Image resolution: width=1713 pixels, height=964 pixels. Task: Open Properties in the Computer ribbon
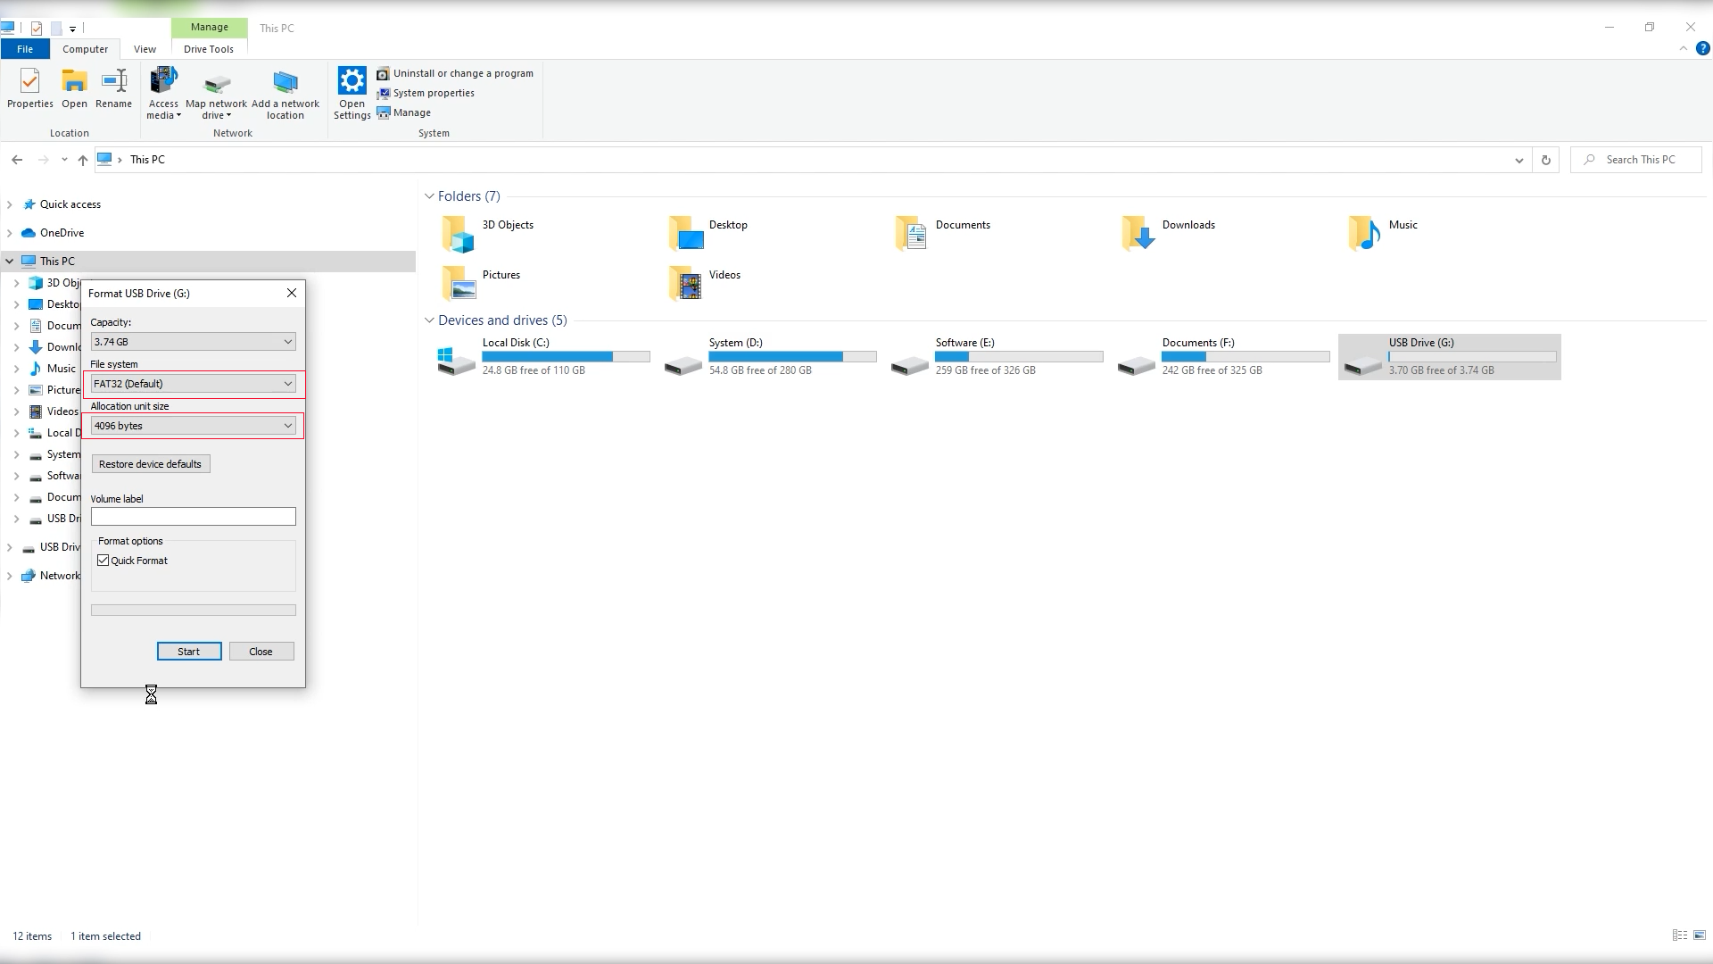(30, 88)
